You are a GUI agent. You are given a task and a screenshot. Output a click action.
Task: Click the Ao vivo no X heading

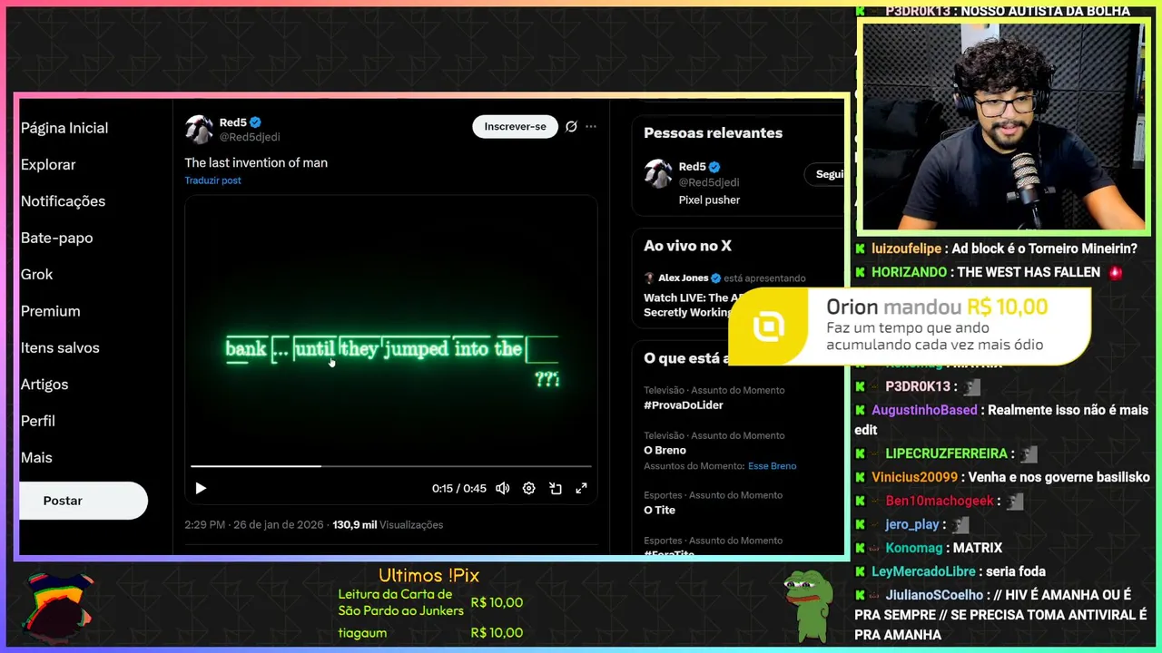coord(687,246)
